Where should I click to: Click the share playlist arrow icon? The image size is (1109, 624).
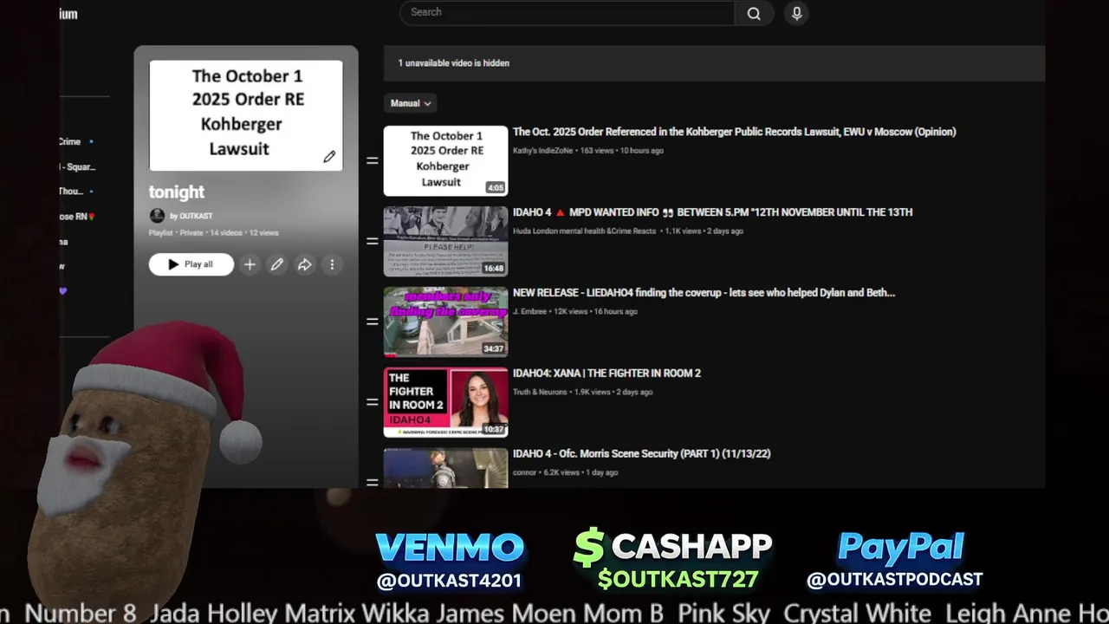click(305, 264)
